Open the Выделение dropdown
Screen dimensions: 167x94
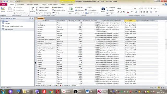pyautogui.click(x=57, y=8)
